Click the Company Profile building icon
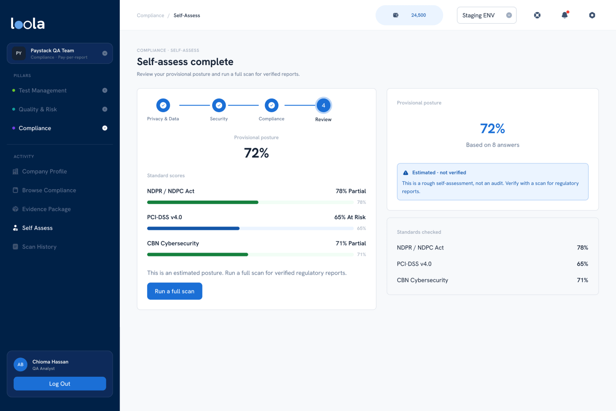This screenshot has width=616, height=411. [x=15, y=171]
